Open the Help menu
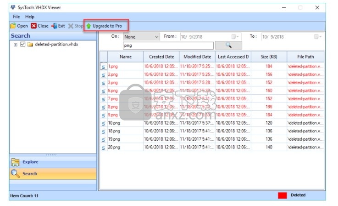338x206 pixels. tap(29, 17)
